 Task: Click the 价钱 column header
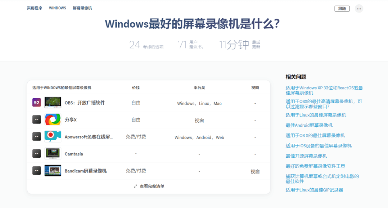(x=135, y=88)
